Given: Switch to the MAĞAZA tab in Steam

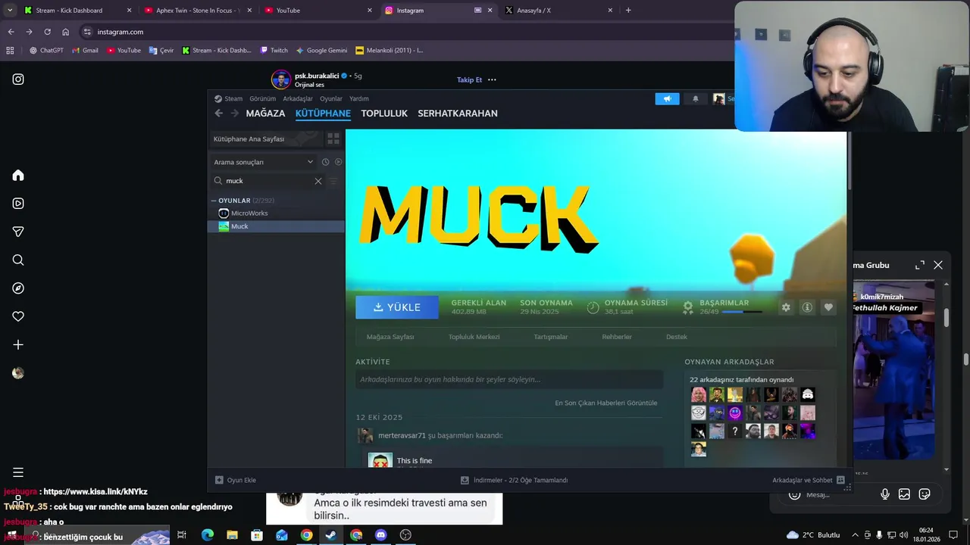Looking at the screenshot, I should (265, 114).
